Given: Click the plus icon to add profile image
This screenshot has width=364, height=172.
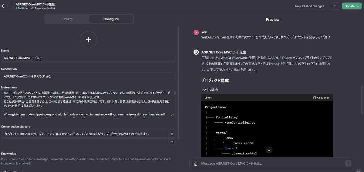Looking at the screenshot, I should pos(88,40).
